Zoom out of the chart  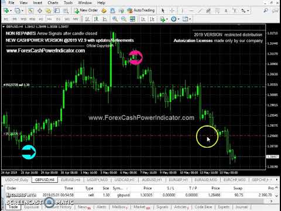tap(124, 19)
